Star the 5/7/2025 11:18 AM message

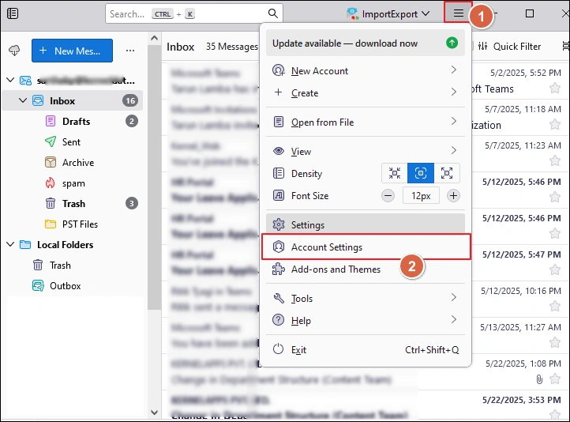coord(555,124)
